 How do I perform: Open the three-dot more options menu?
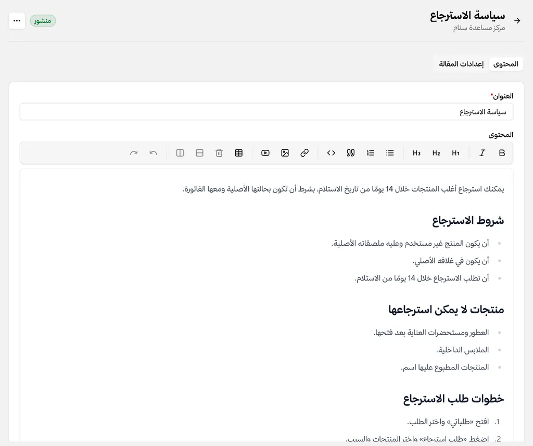[17, 21]
